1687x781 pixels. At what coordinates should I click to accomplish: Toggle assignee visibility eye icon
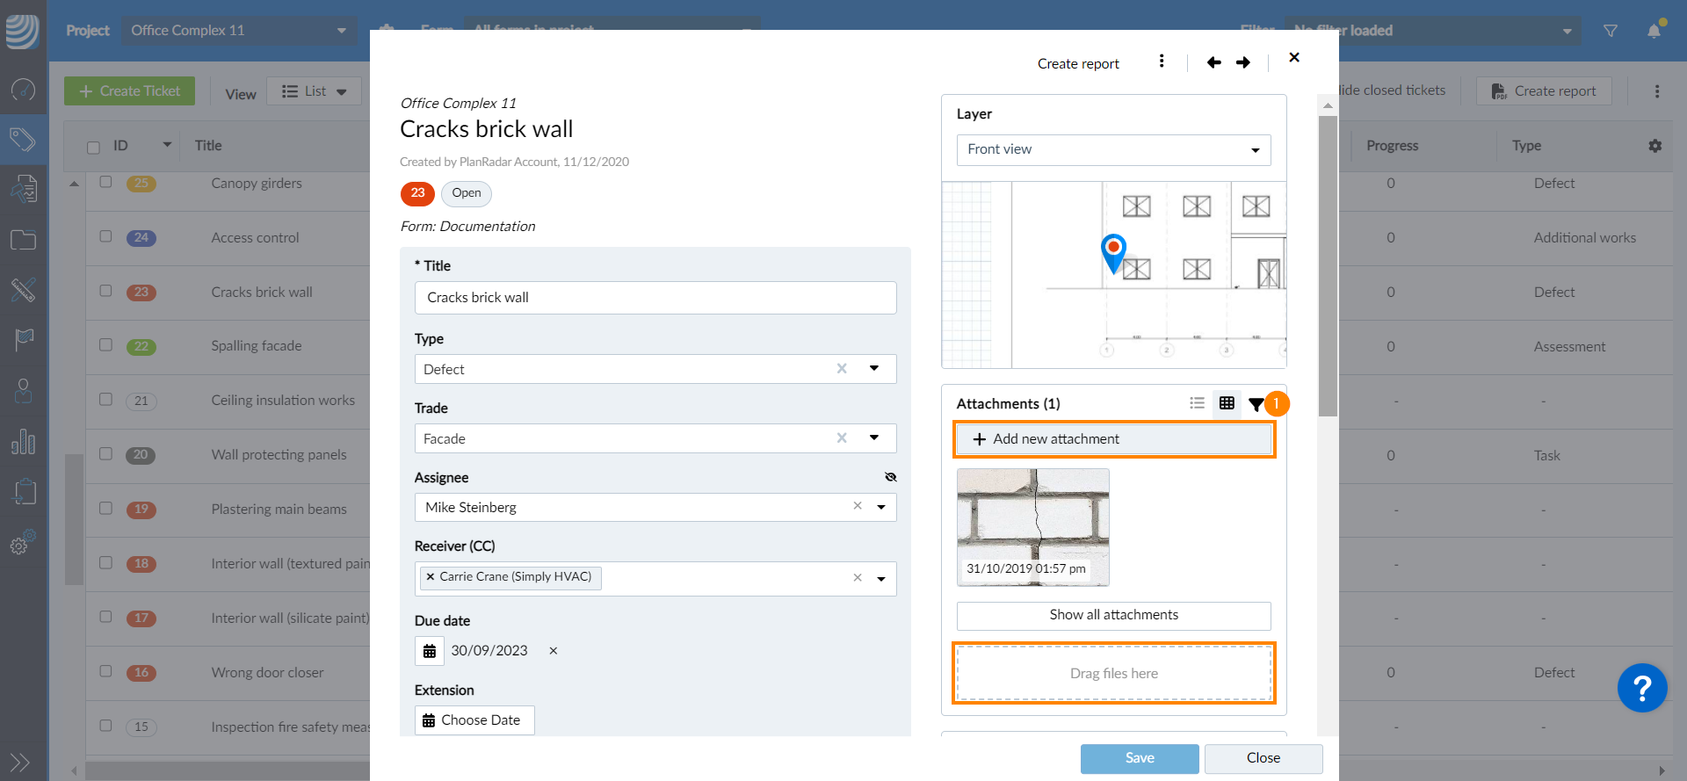[x=890, y=477]
